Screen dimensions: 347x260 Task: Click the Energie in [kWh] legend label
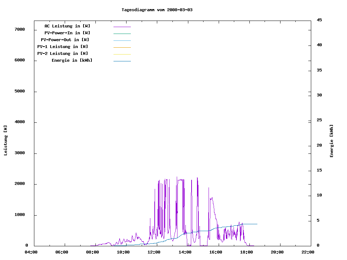point(72,60)
